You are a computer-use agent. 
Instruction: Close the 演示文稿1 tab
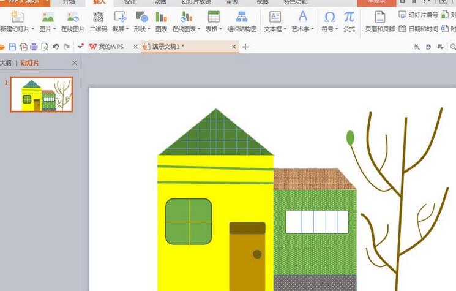coord(234,47)
